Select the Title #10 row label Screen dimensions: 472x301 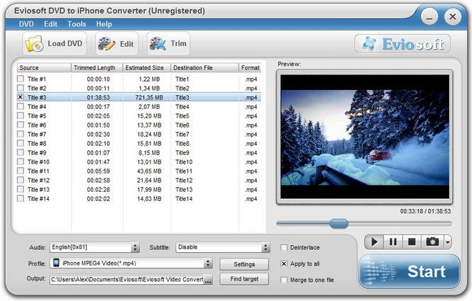tap(38, 162)
